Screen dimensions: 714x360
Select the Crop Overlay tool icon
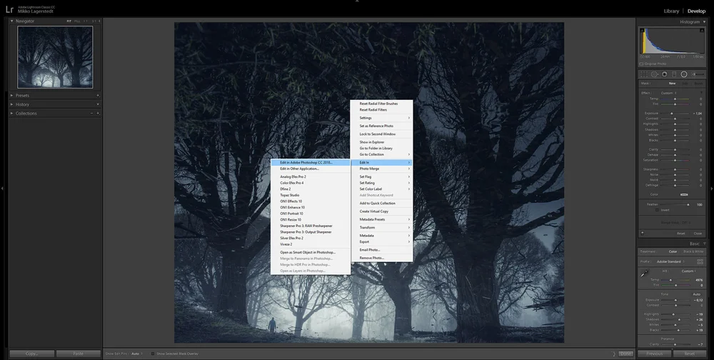click(644, 74)
